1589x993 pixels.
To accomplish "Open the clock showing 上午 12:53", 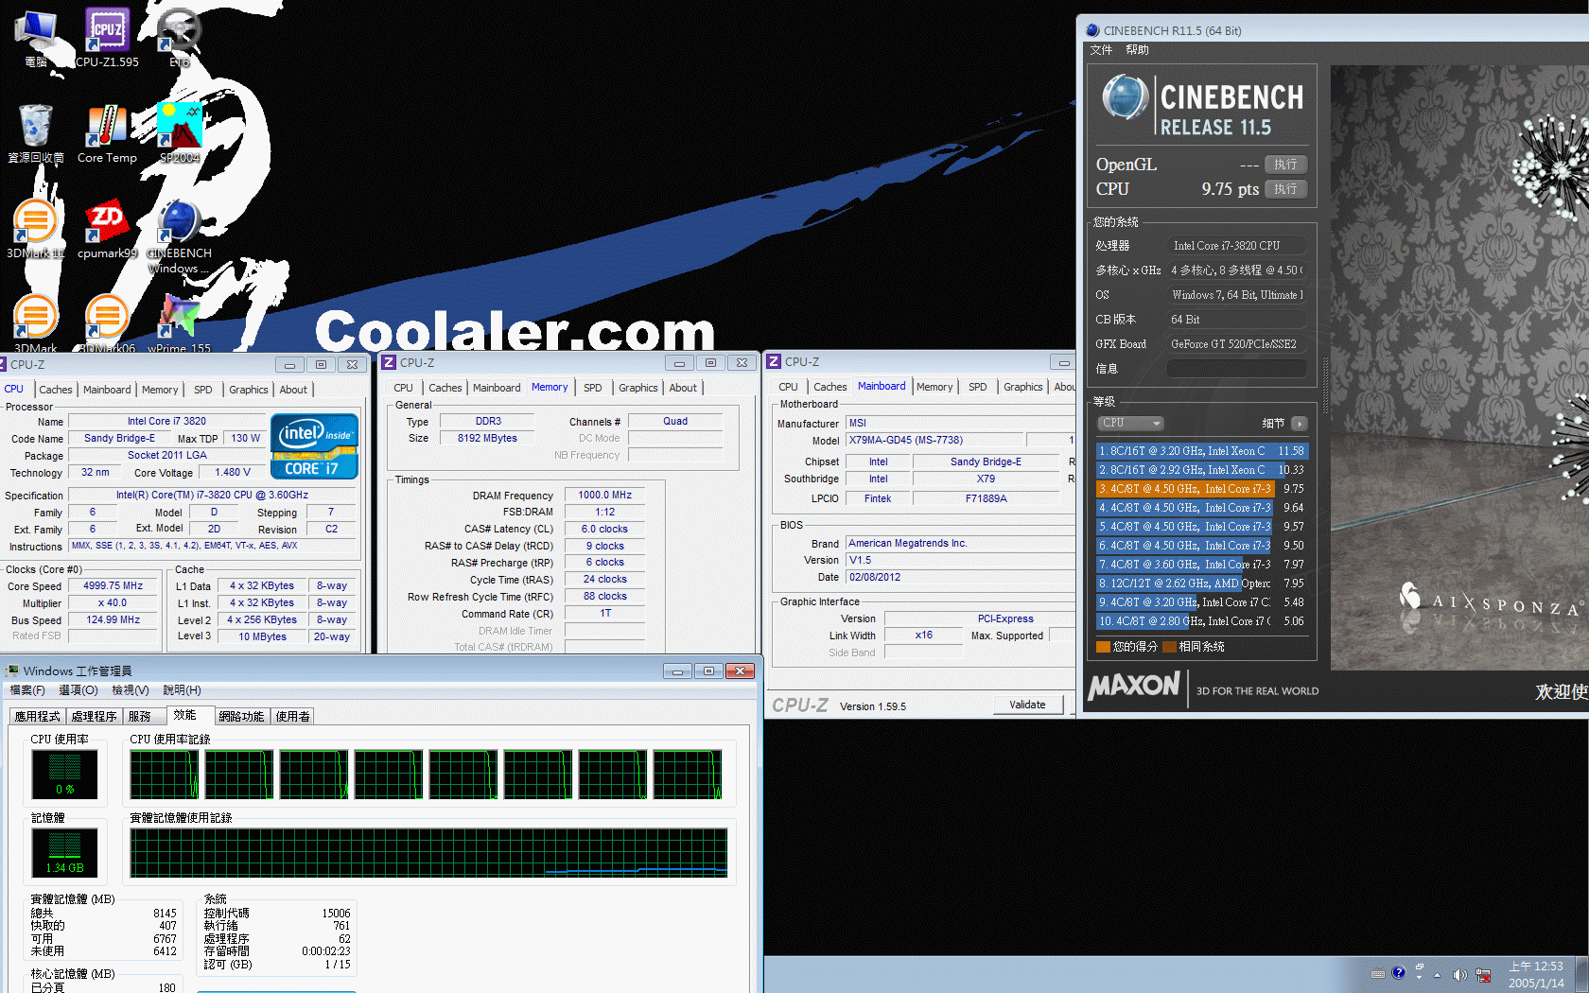I will (x=1536, y=975).
